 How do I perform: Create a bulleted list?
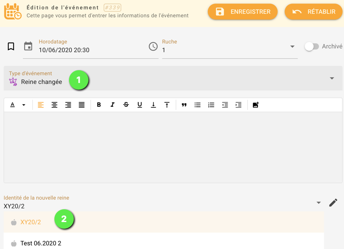(x=198, y=105)
